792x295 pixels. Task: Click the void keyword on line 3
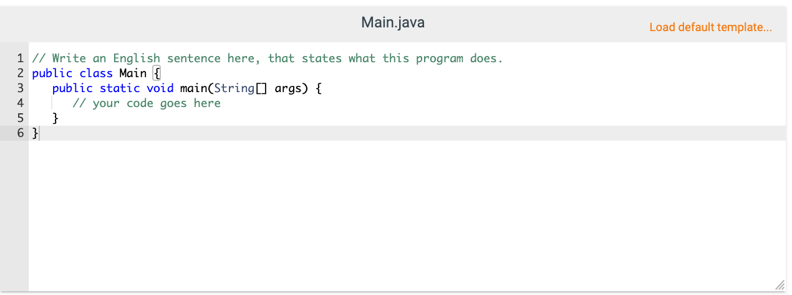pos(160,88)
